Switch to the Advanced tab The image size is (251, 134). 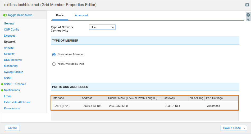click(81, 15)
